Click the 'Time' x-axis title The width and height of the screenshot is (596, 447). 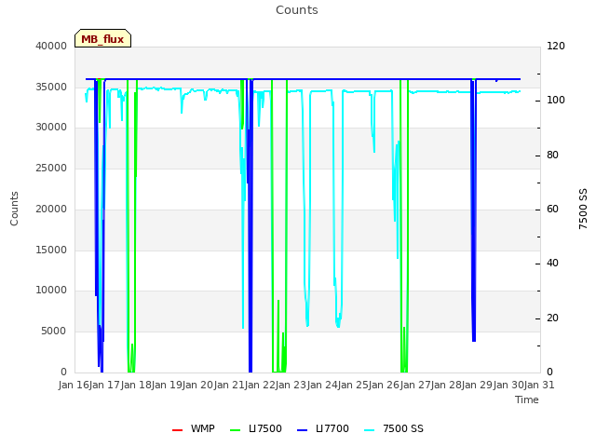coord(527,400)
